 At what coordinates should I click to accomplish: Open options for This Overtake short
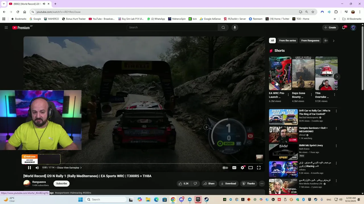334,95
